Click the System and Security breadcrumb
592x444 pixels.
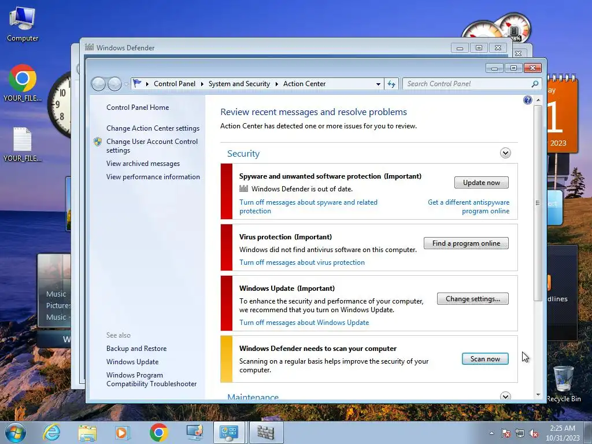coord(239,84)
